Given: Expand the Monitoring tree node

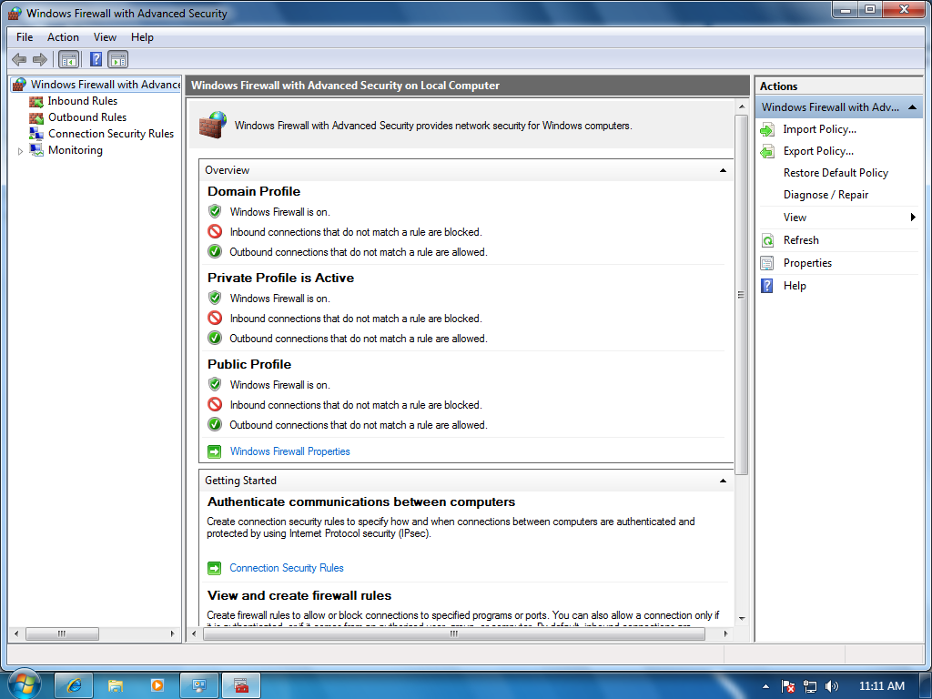Looking at the screenshot, I should (20, 151).
